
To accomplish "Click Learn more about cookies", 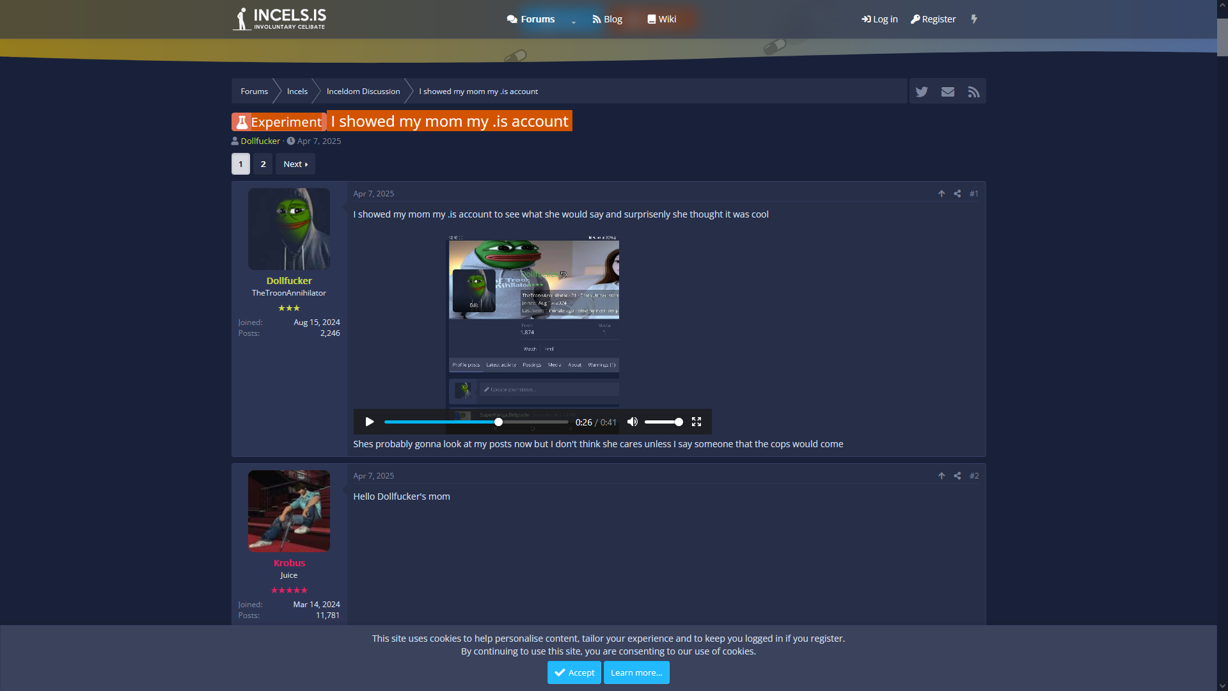I will click(x=636, y=672).
